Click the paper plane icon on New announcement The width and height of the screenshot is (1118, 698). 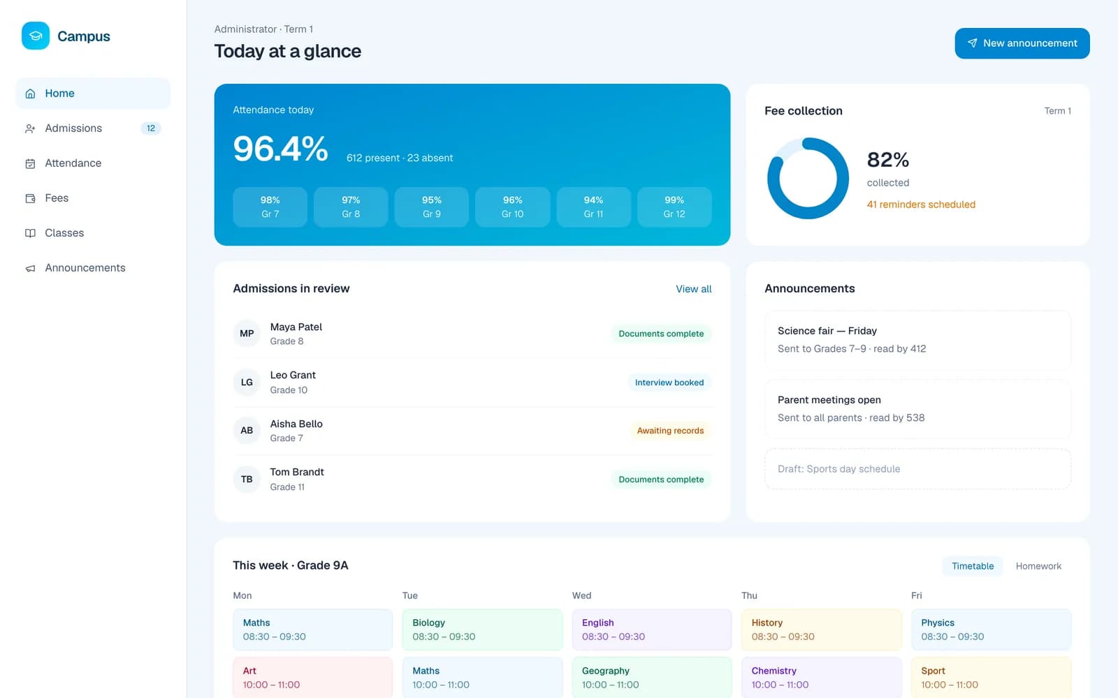coord(972,43)
